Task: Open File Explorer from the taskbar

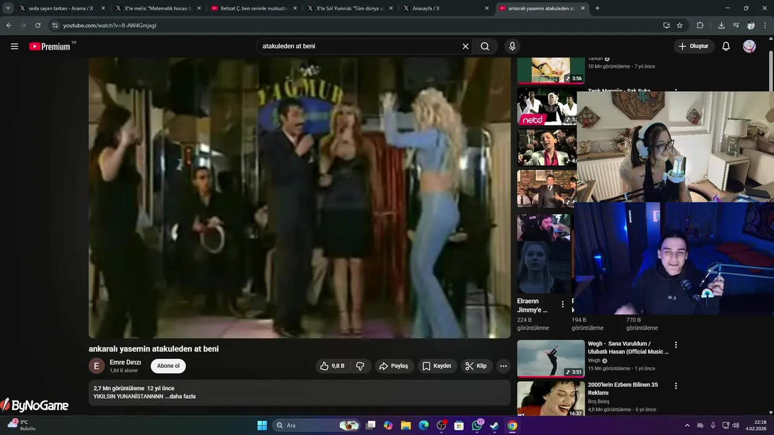Action: pos(406,425)
